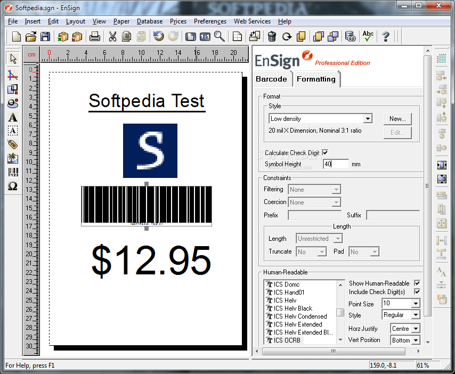The image size is (455, 374).
Task: Open the Point Size dropdown
Action: (416, 304)
